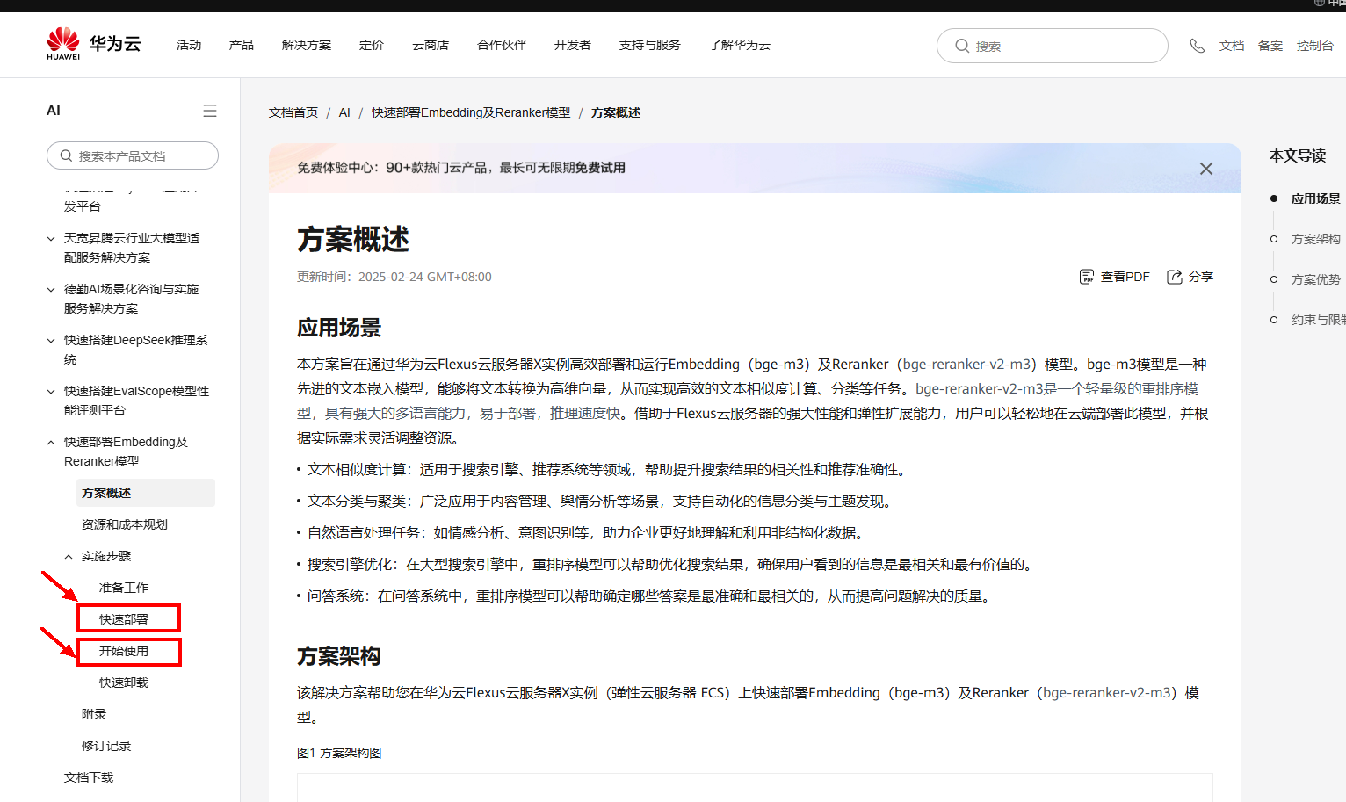This screenshot has height=802, width=1346.
Task: Expand the 德勤AI场景化咨询与实施 chevron
Action: 51,289
